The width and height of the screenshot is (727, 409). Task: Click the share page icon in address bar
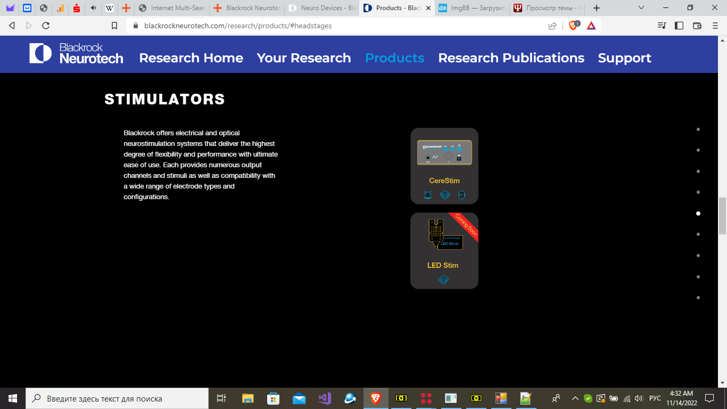coord(552,26)
